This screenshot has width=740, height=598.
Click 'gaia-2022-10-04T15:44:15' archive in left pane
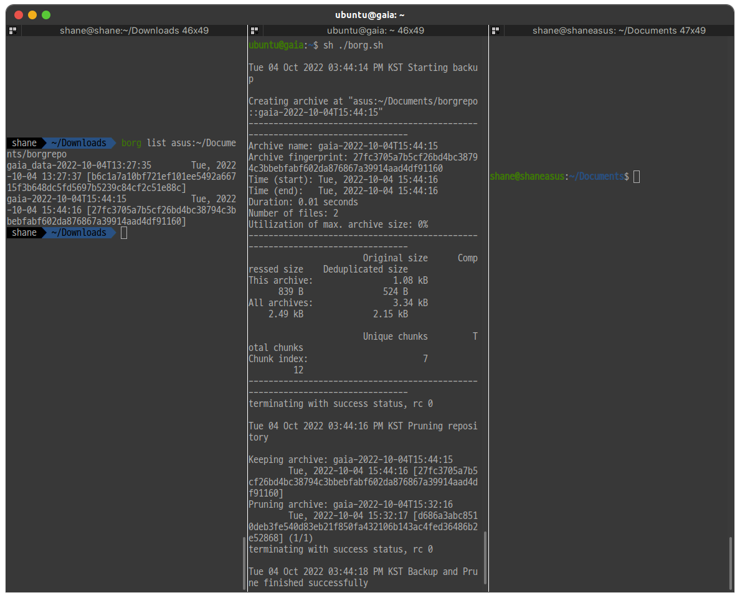[67, 200]
